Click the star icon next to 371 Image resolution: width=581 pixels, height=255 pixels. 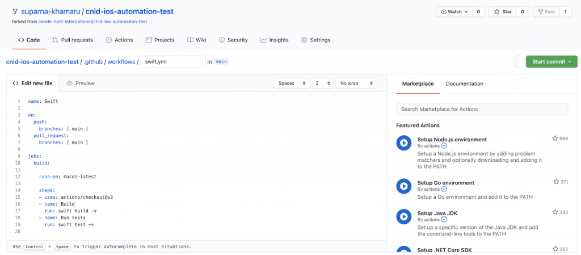point(557,182)
